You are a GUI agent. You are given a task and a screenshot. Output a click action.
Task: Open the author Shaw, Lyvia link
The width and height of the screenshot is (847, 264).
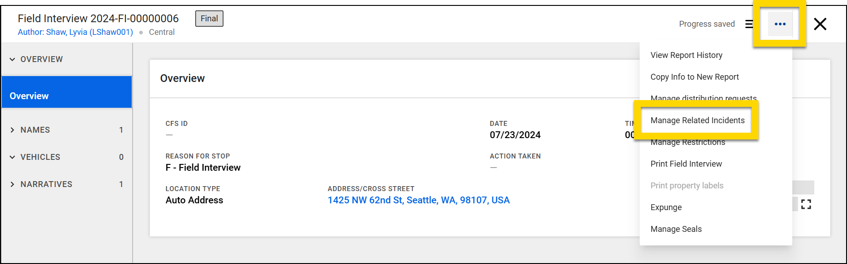coord(75,32)
